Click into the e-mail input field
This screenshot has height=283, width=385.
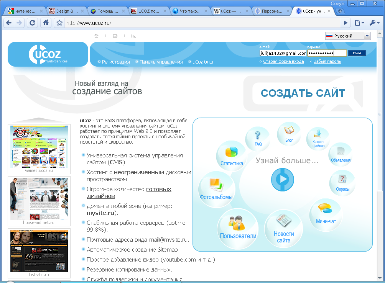tap(283, 53)
